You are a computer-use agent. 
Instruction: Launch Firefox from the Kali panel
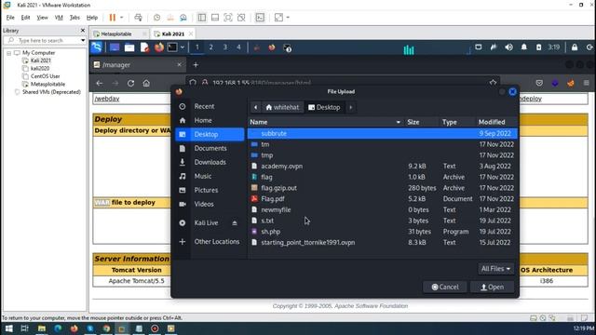tap(159, 47)
